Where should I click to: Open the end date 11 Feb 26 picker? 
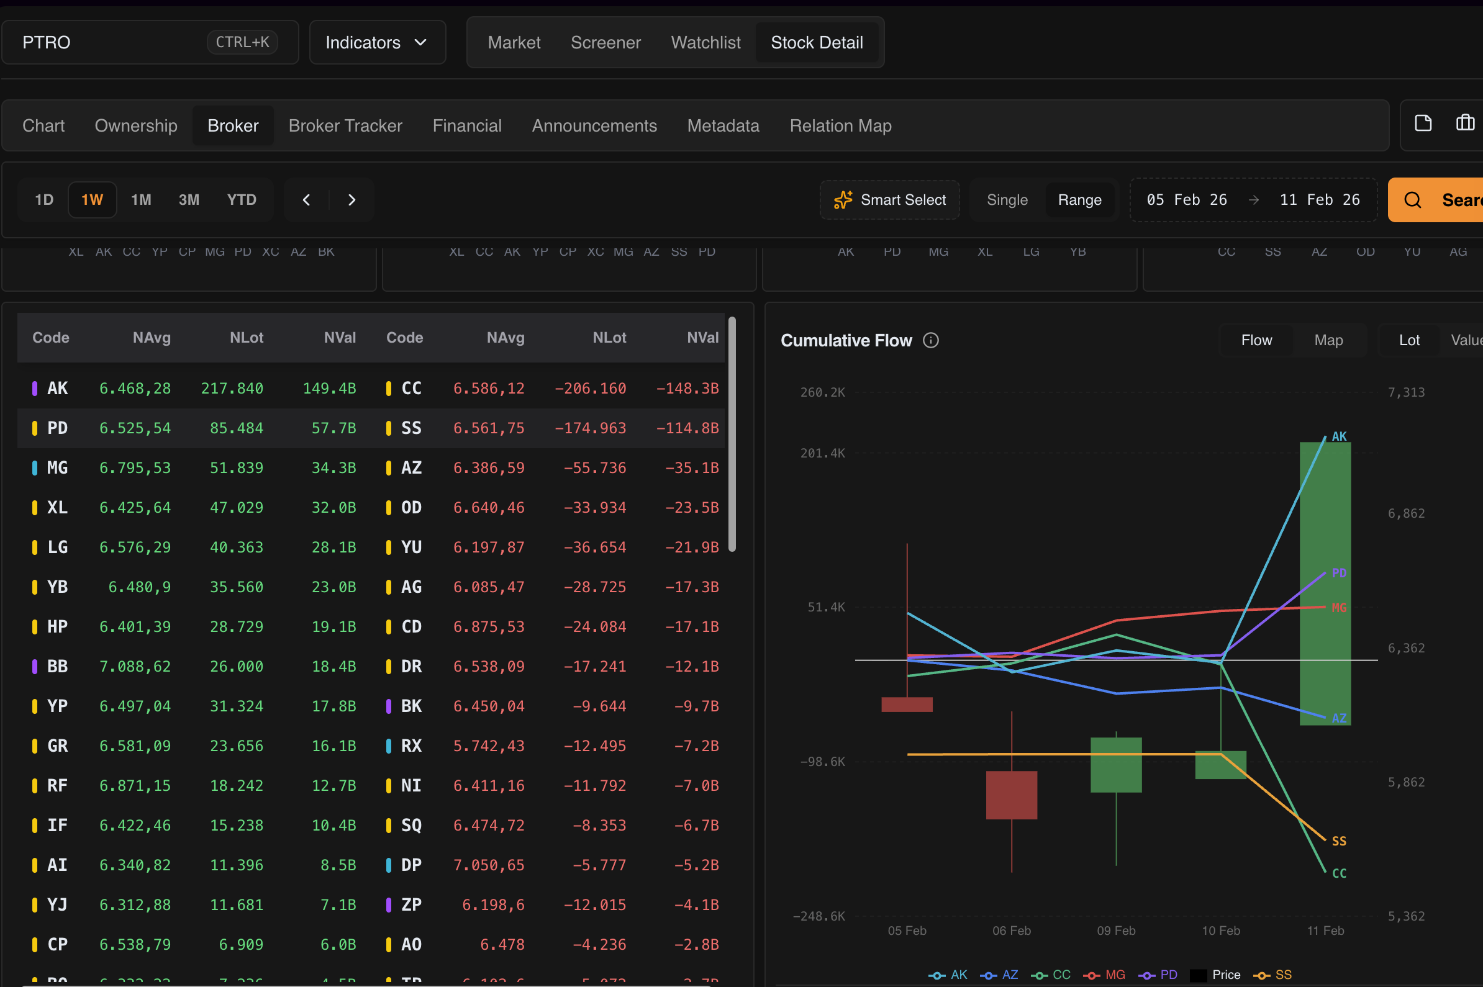click(x=1319, y=199)
